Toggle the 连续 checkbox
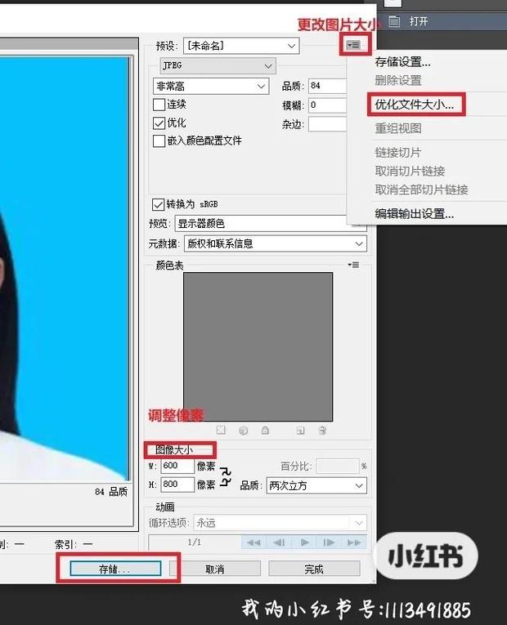Screen dimensions: 507x625 159,105
